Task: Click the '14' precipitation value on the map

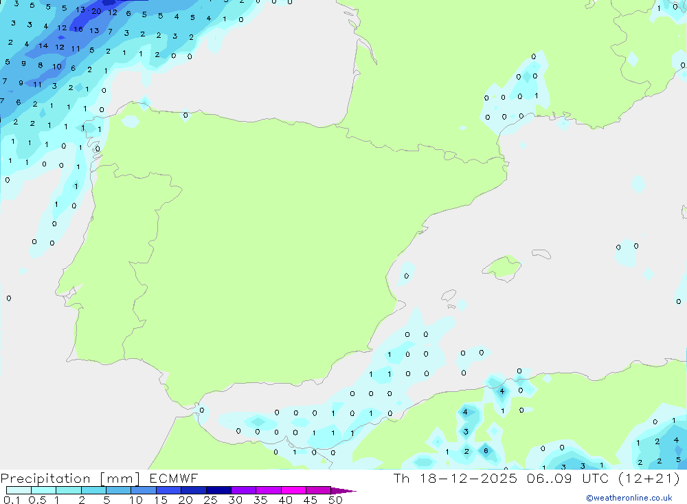Action: (x=43, y=45)
